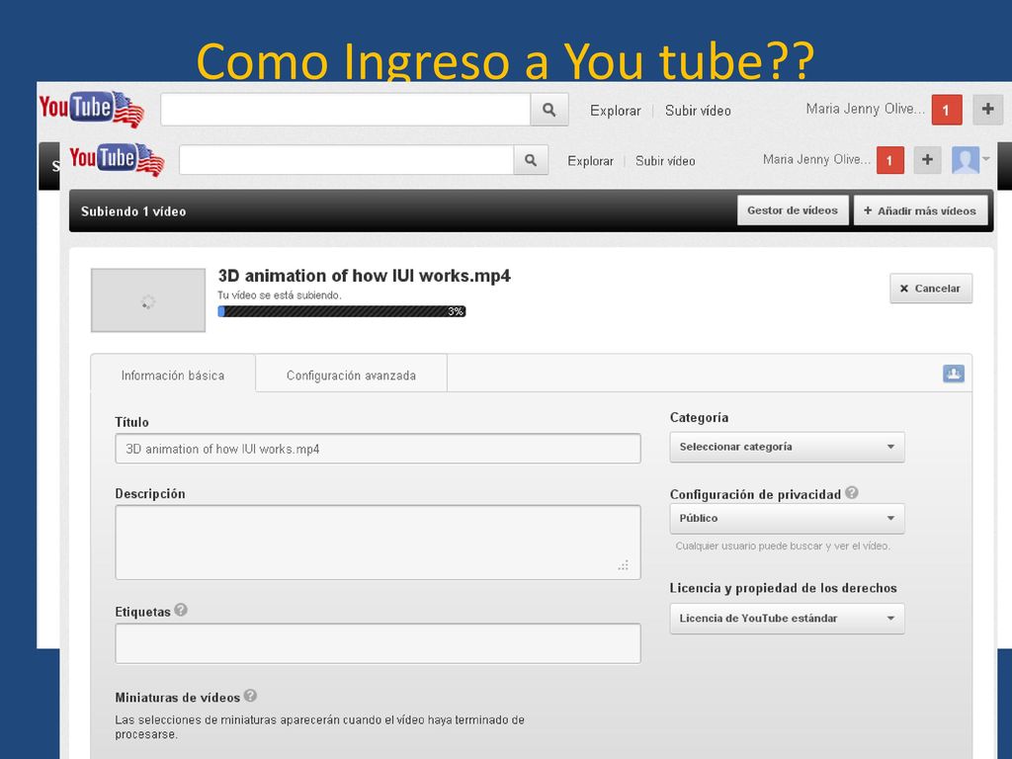The image size is (1012, 759).
Task: Click the back window YouTube logo
Action: tap(92, 109)
